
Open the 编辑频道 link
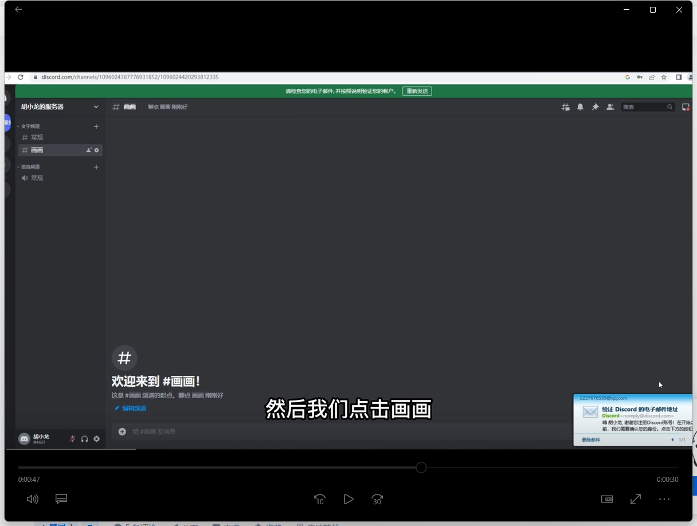(x=132, y=408)
